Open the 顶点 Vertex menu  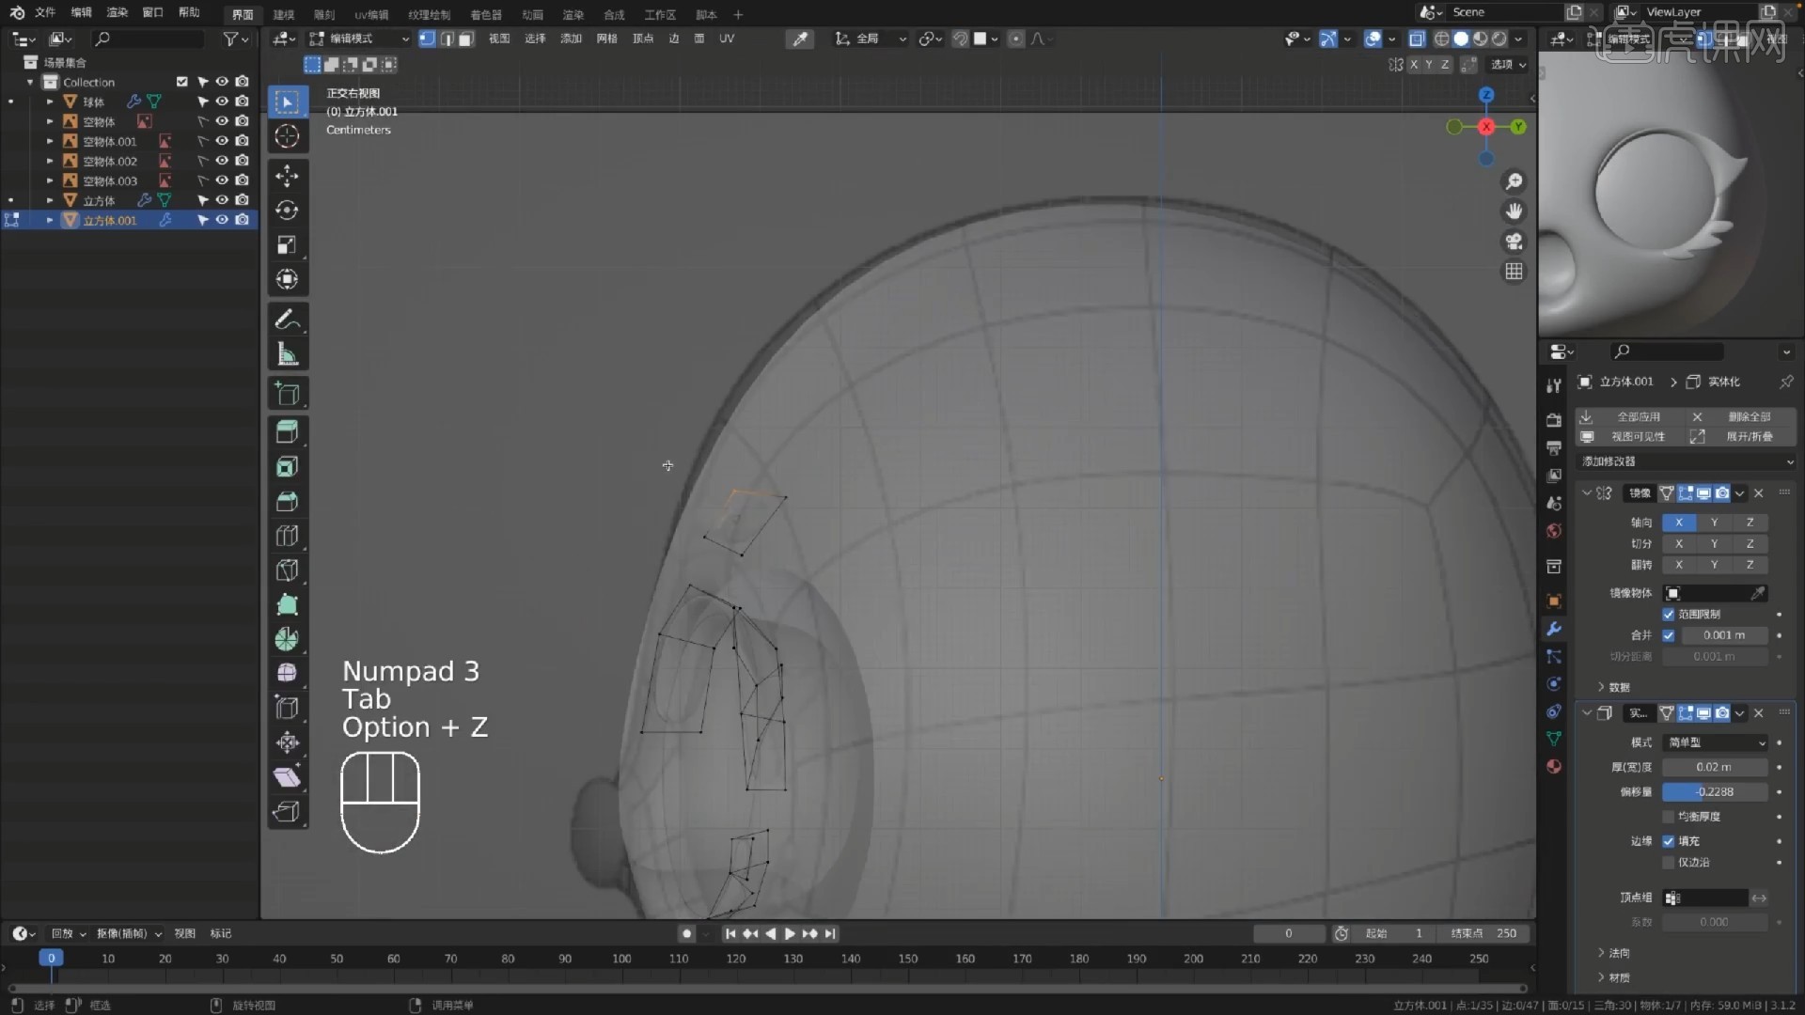pos(643,39)
